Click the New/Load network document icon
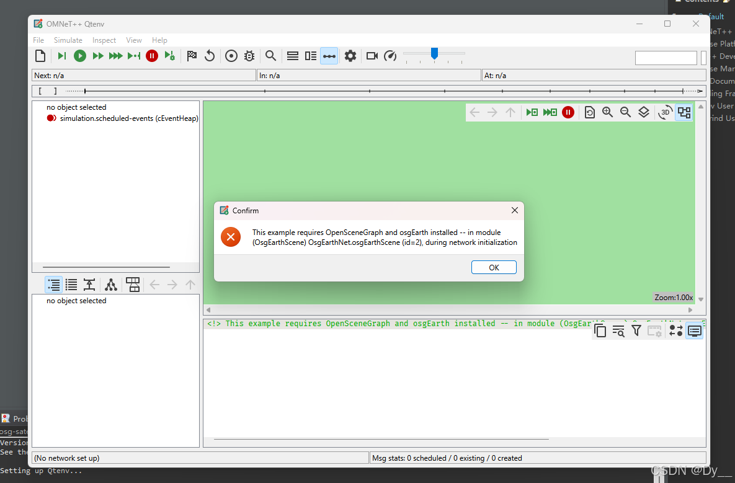735x483 pixels. click(x=40, y=56)
